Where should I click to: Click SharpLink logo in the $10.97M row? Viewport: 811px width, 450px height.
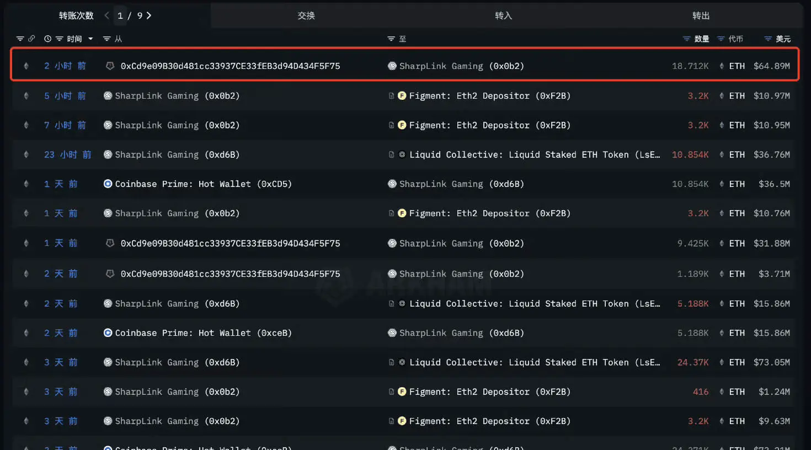click(108, 95)
